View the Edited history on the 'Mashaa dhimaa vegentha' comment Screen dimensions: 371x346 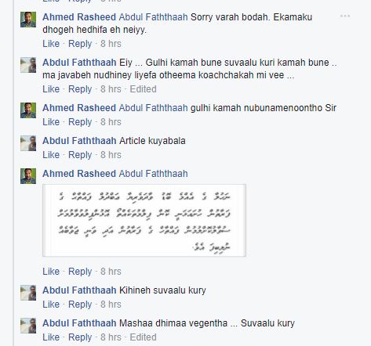tap(143, 337)
